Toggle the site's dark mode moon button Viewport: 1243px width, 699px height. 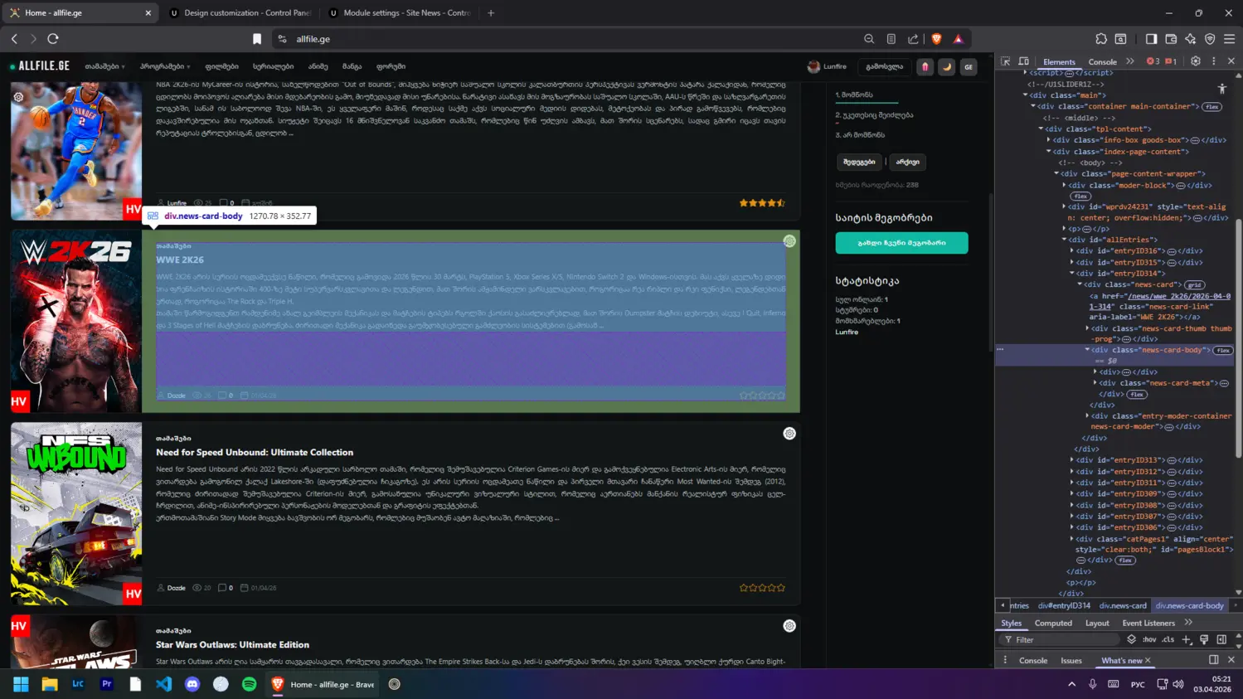pyautogui.click(x=946, y=67)
